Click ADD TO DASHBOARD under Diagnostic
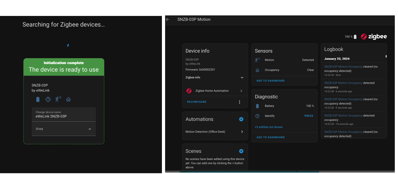Viewport: 398px width, 174px height. pyautogui.click(x=270, y=137)
